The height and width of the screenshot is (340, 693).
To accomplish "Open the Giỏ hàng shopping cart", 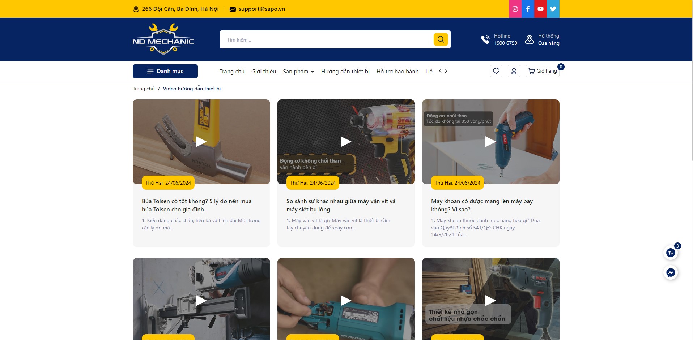I will click(x=543, y=71).
